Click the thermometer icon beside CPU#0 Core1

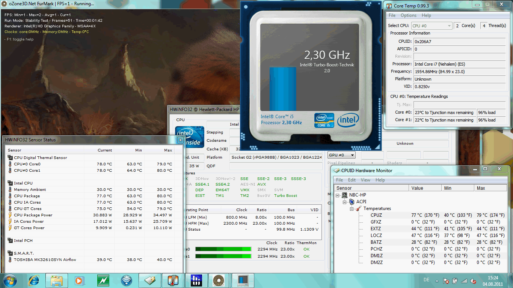10,170
